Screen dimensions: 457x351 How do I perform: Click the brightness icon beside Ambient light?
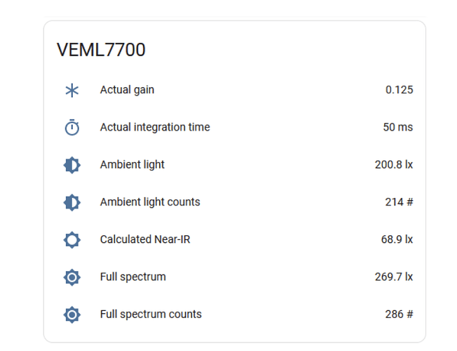(x=71, y=165)
